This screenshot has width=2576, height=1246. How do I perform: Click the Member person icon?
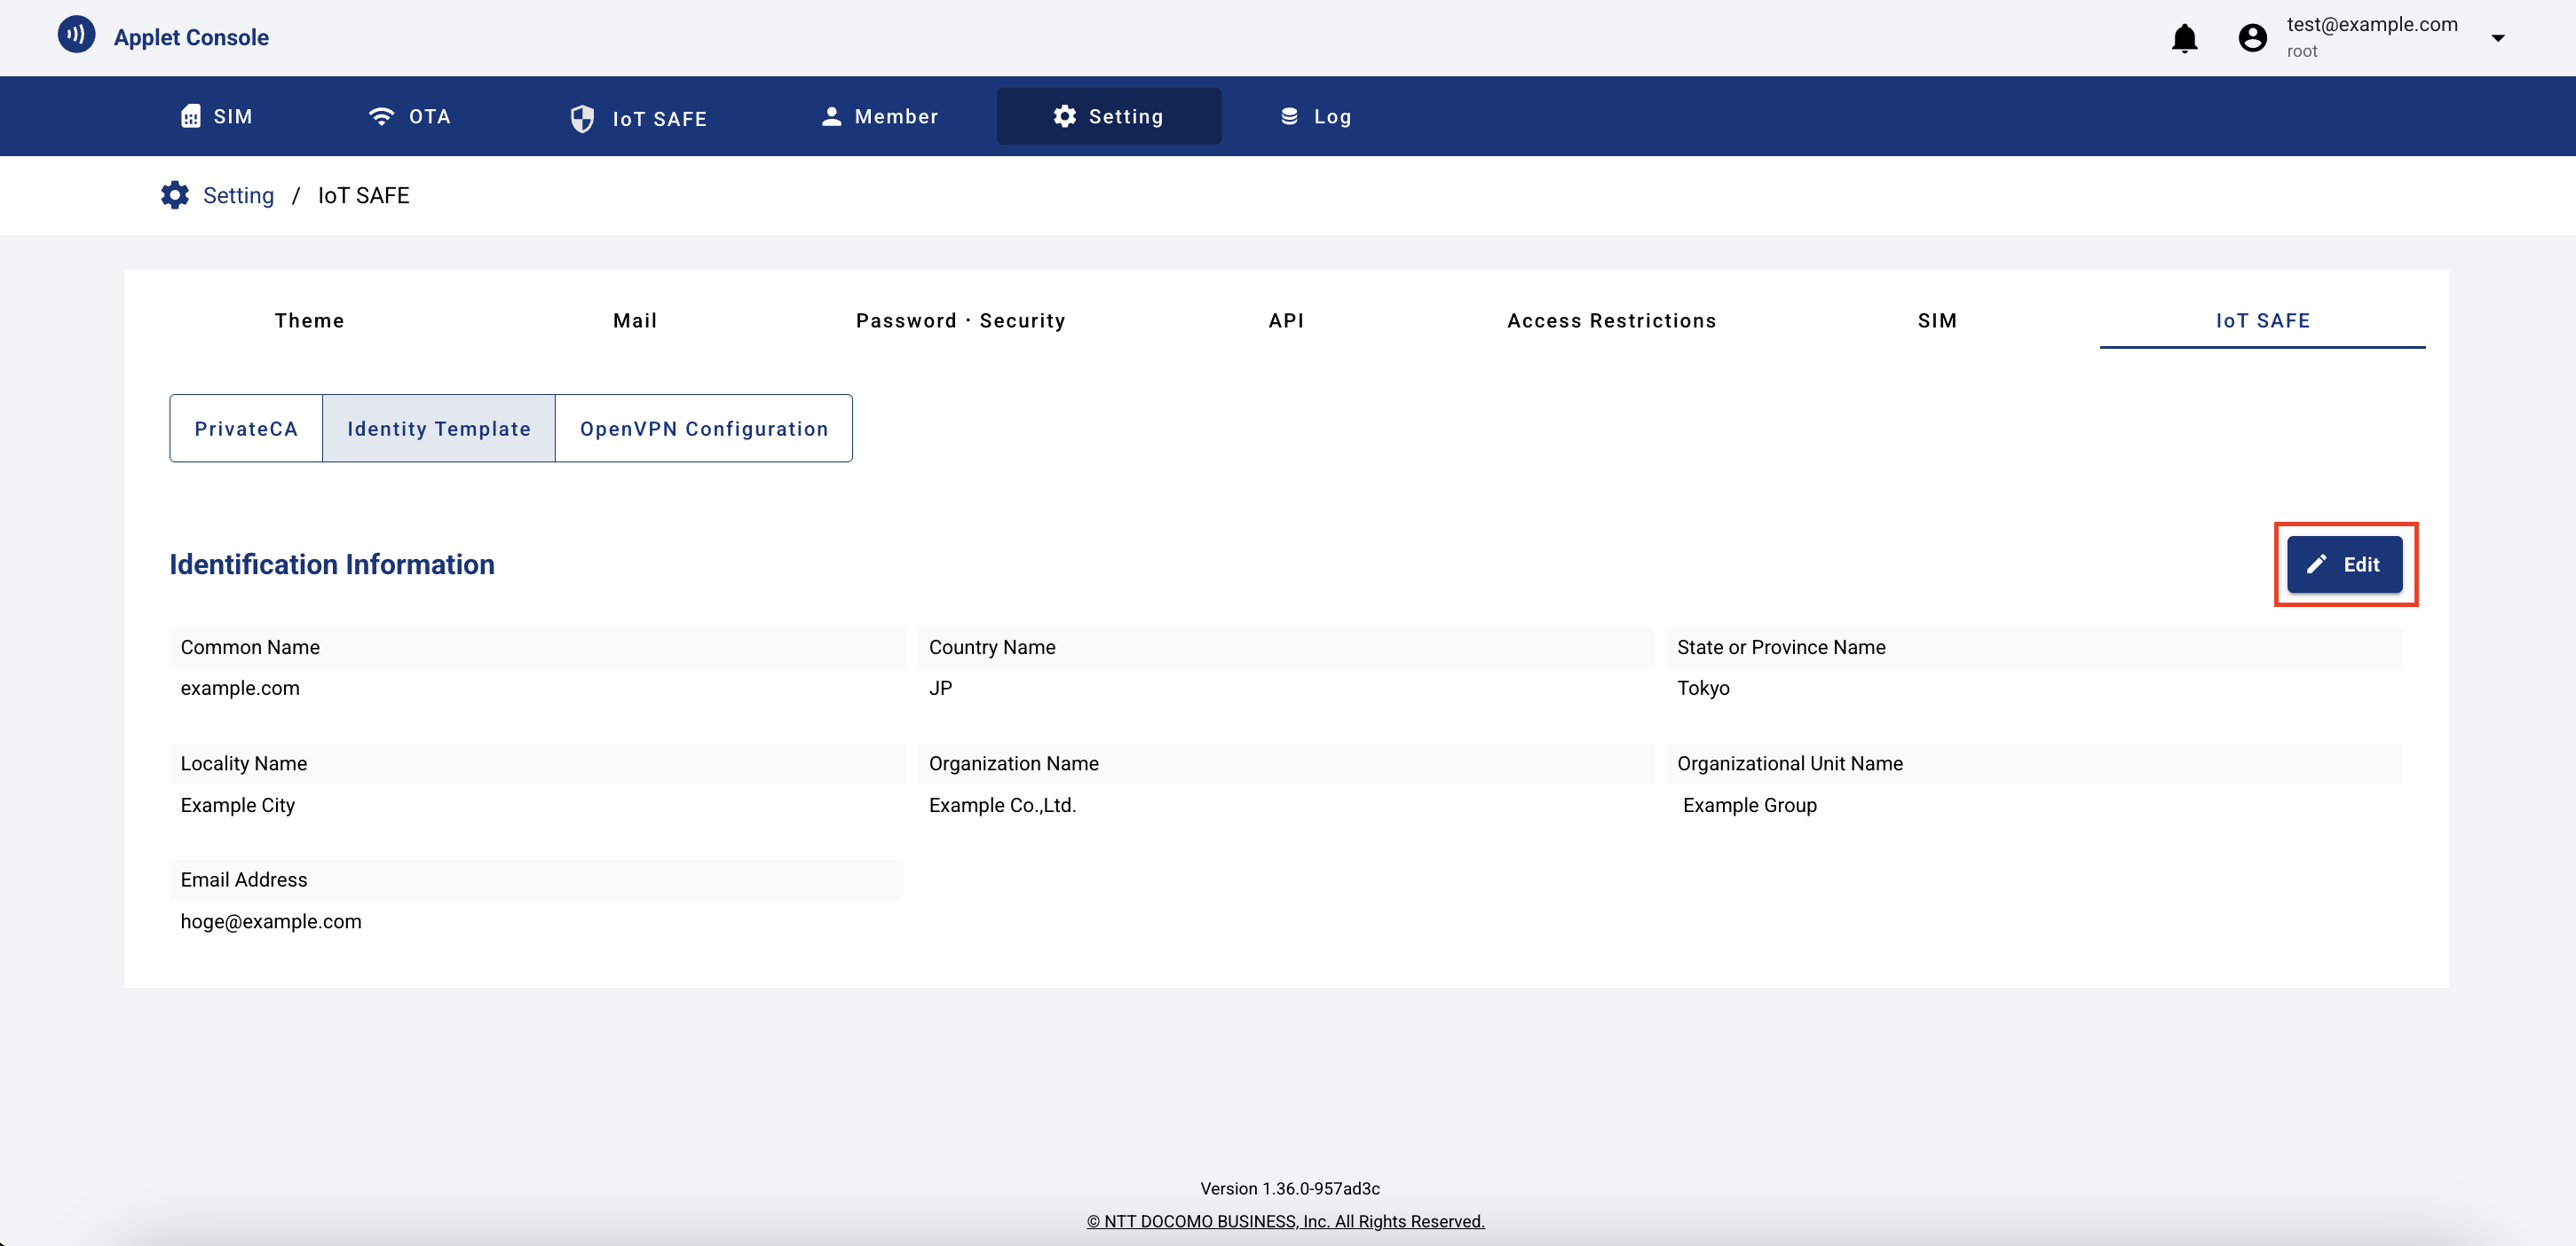click(x=831, y=116)
